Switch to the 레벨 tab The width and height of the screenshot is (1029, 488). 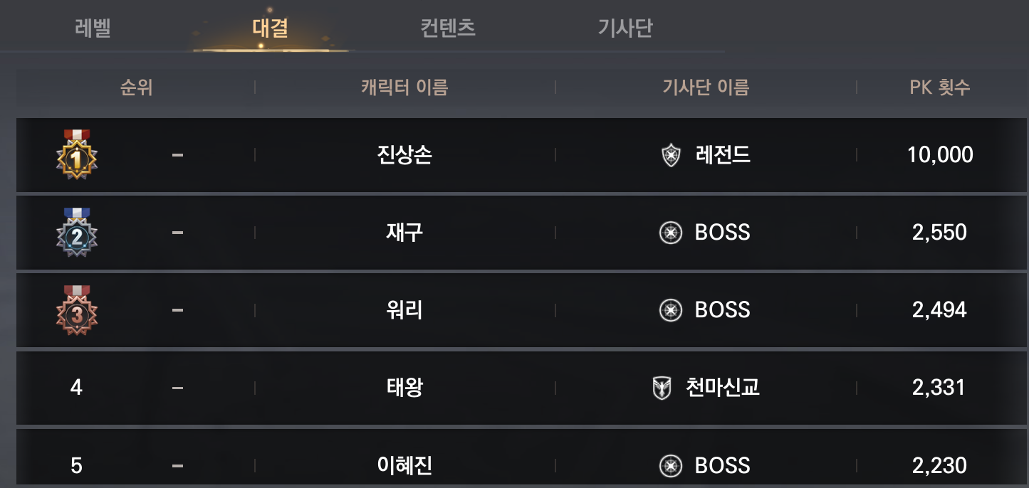[93, 28]
